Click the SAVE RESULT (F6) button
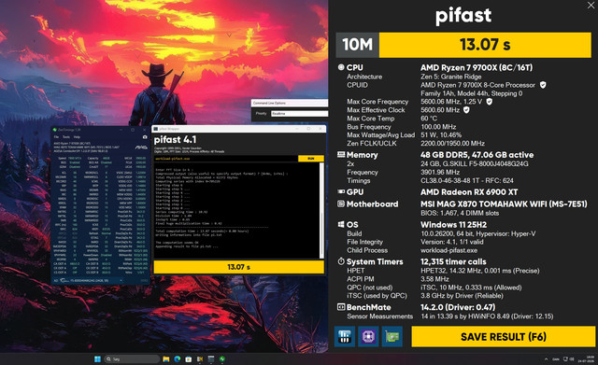 (x=503, y=336)
